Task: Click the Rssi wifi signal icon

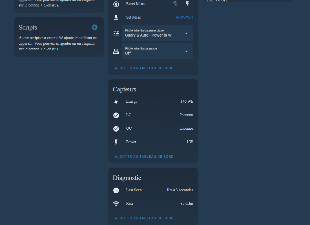Action: point(116,204)
